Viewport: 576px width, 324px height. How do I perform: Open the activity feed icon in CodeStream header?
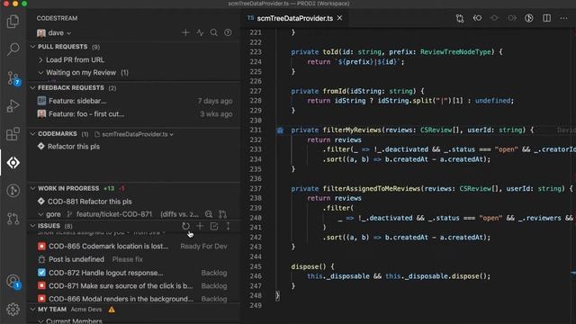[x=200, y=32]
